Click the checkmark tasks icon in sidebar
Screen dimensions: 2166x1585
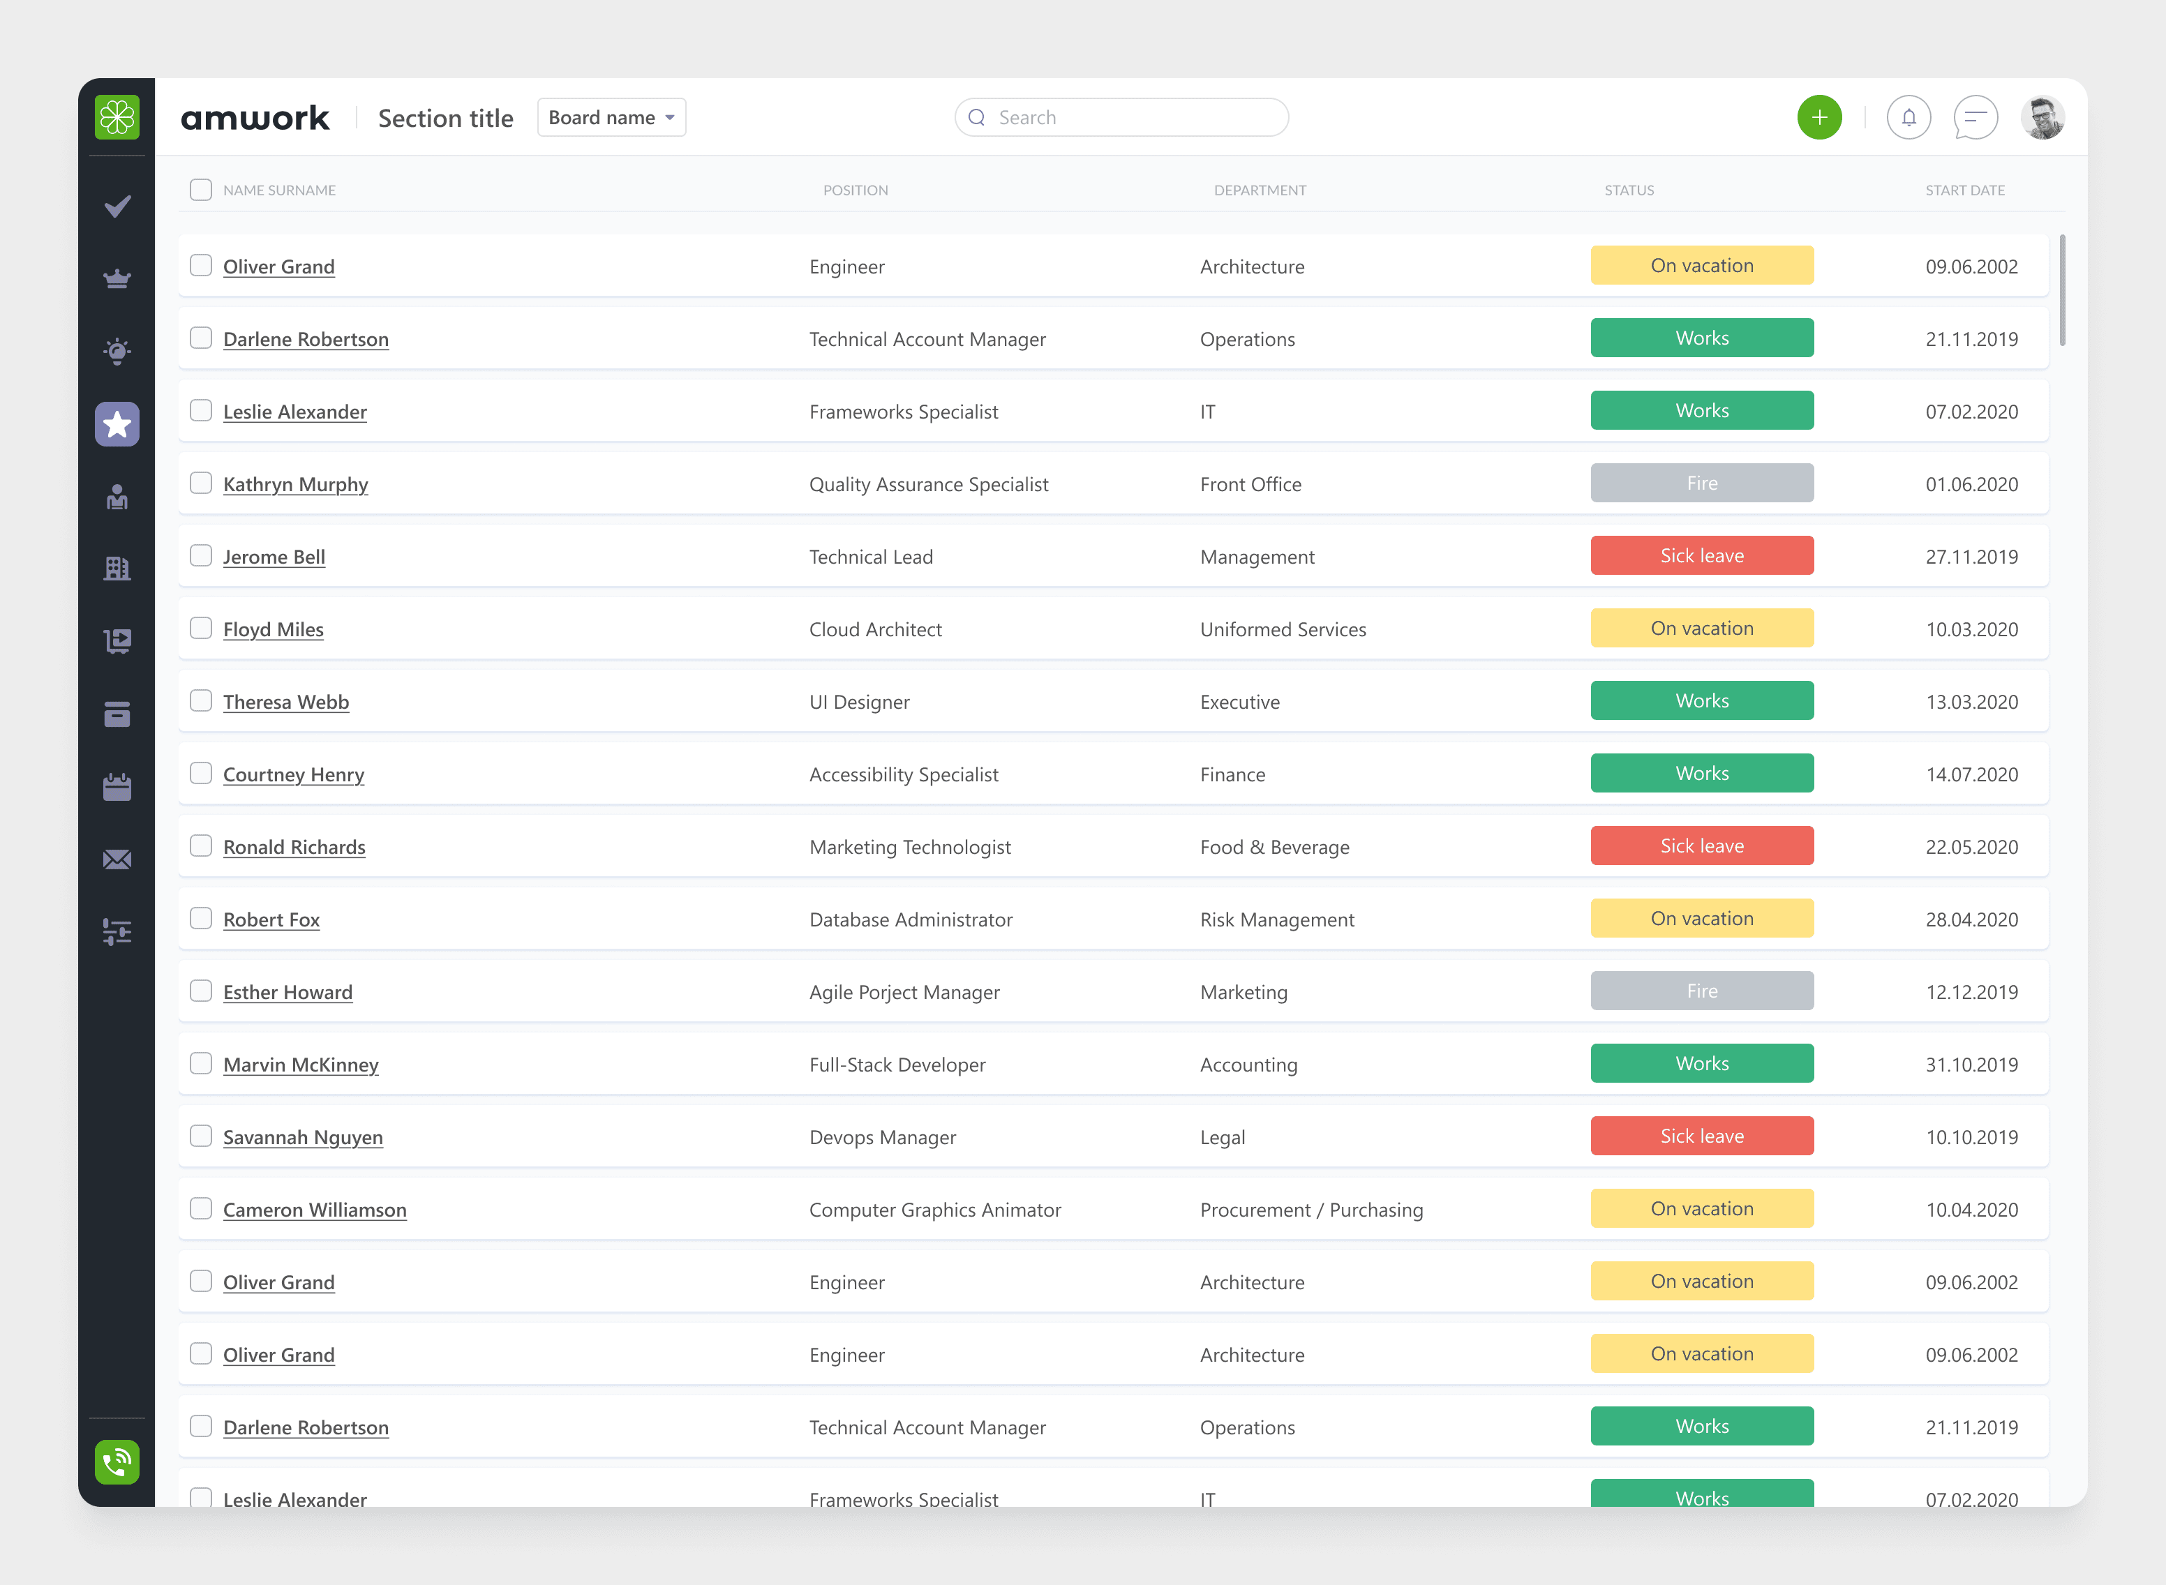click(117, 206)
